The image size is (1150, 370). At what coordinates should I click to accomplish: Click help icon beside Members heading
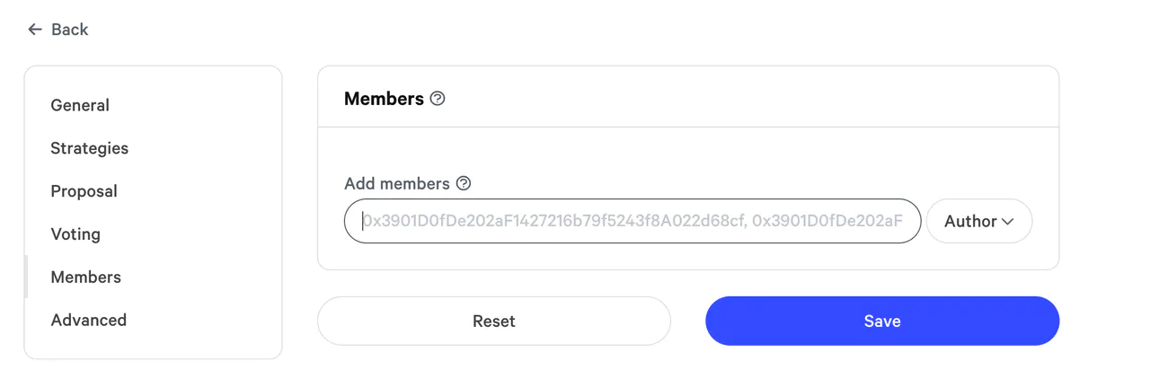(438, 99)
